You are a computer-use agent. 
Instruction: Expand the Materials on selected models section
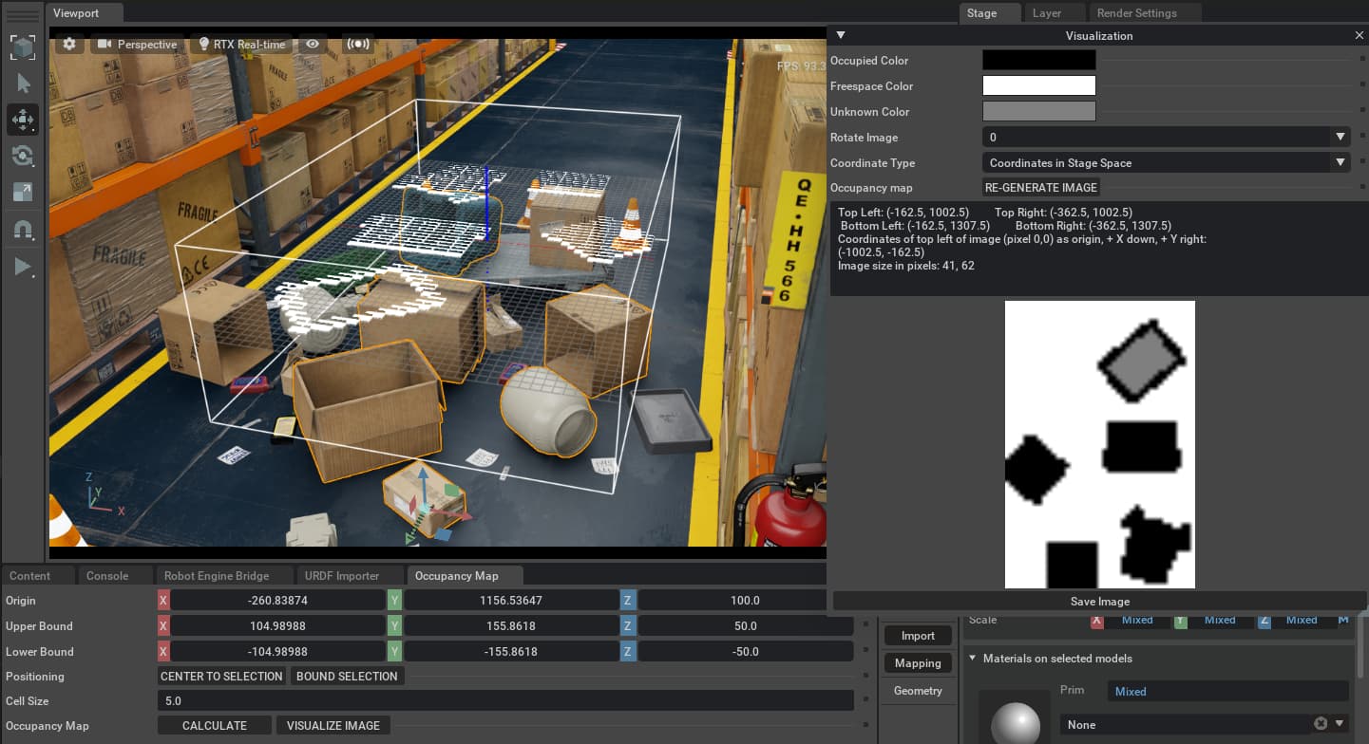(x=972, y=658)
